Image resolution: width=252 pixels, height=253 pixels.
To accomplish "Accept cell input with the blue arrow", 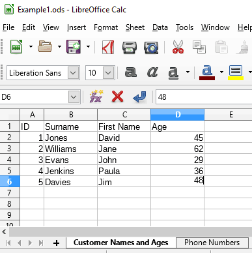I will click(139, 97).
